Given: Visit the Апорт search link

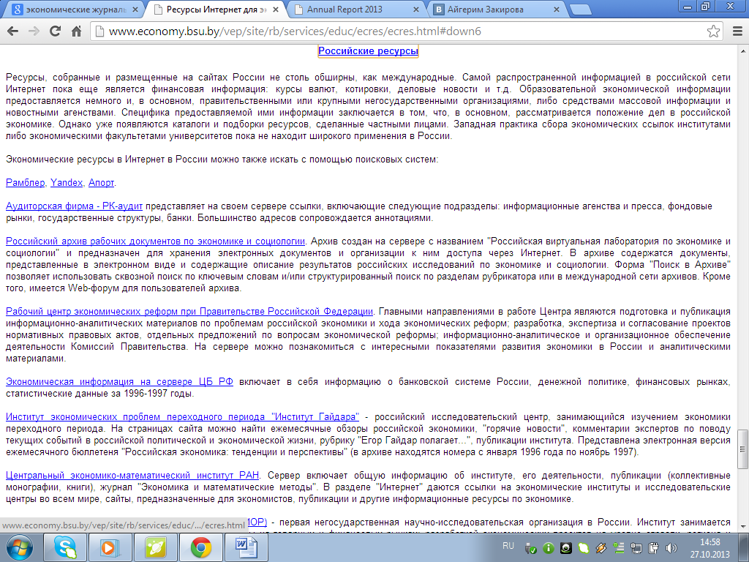Looking at the screenshot, I should pyautogui.click(x=101, y=182).
